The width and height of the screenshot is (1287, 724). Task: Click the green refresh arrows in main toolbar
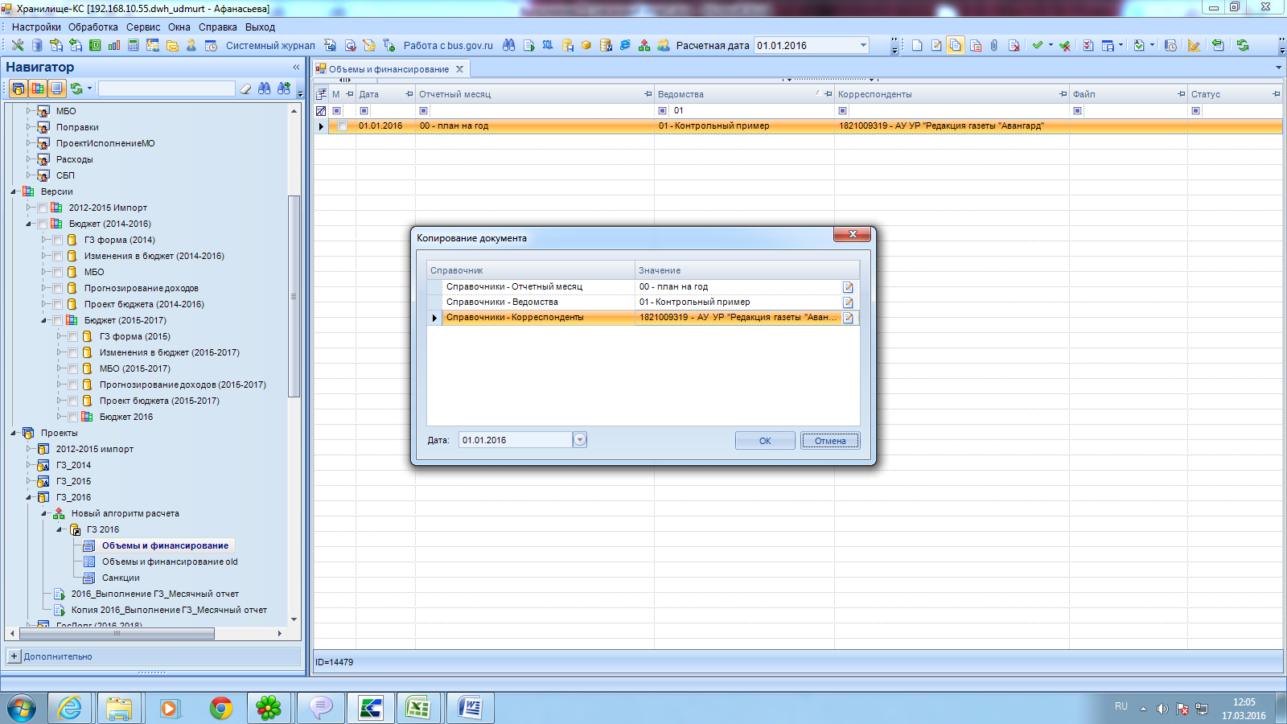(x=1243, y=46)
